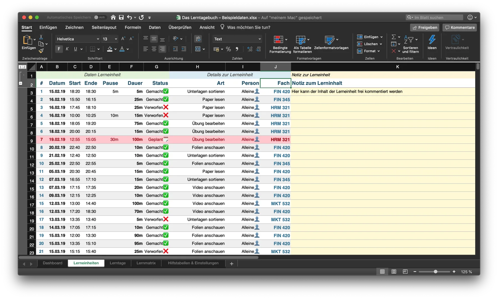The width and height of the screenshot is (498, 299).
Task: Increase indent icon
Action: (x=184, y=49)
